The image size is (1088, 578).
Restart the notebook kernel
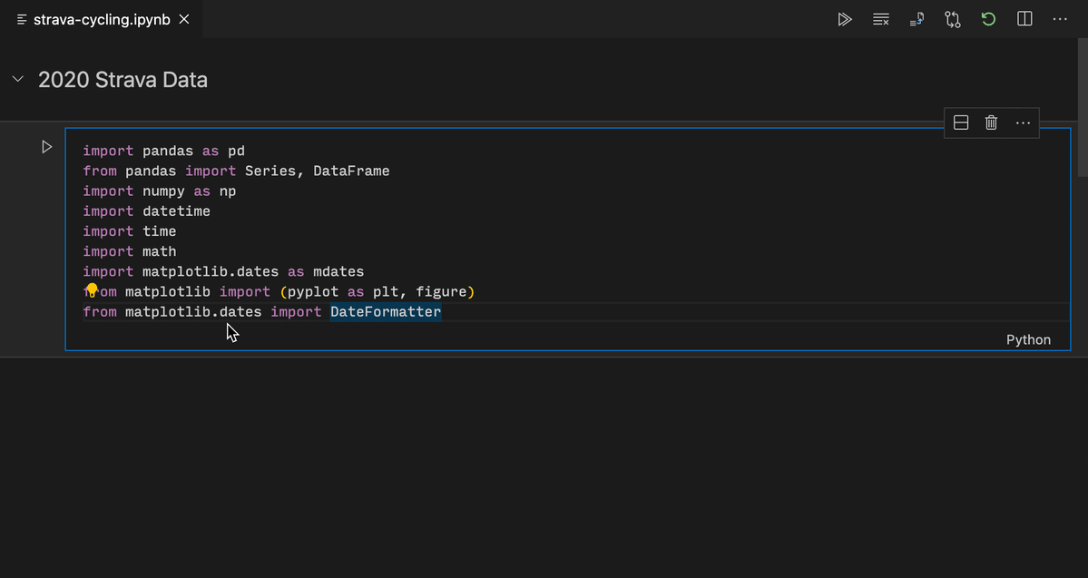coord(988,18)
